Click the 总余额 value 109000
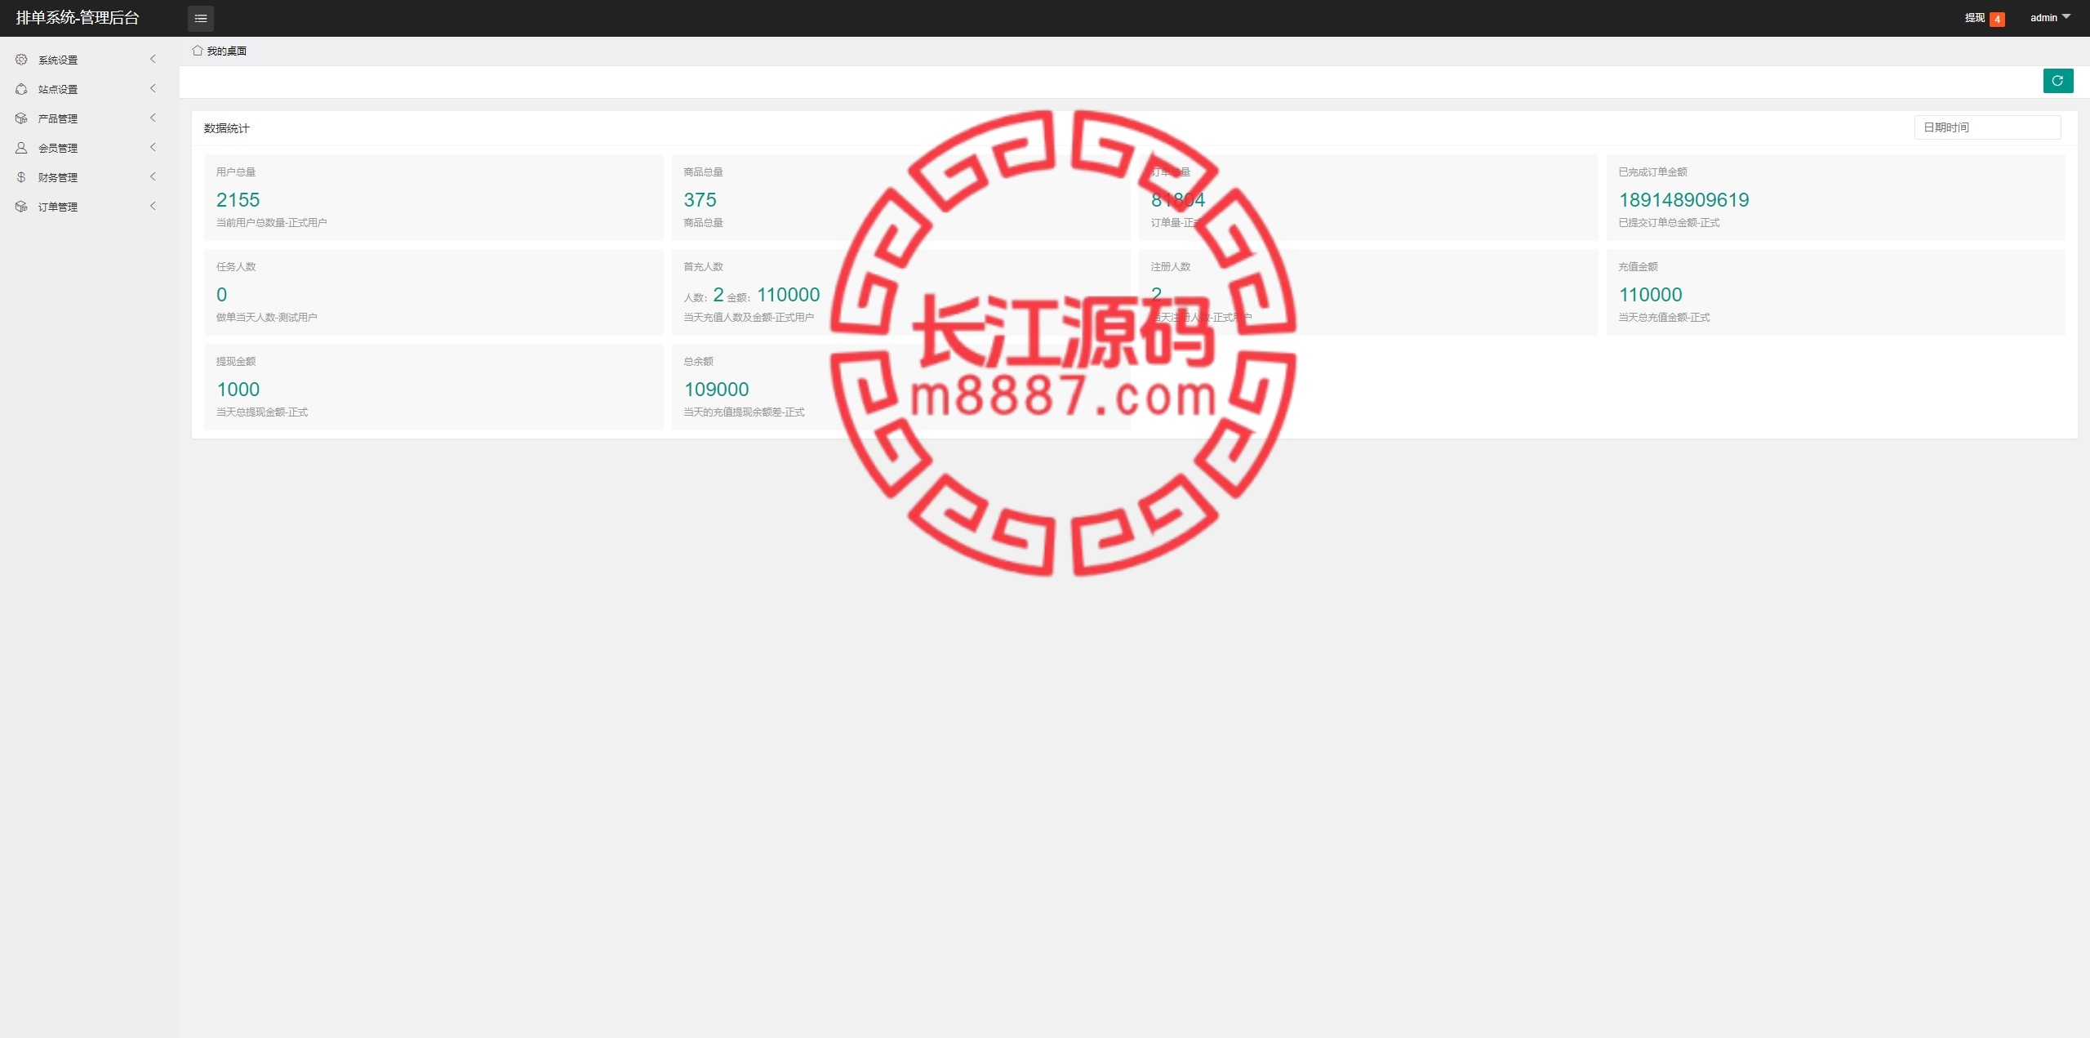This screenshot has width=2090, height=1038. [716, 390]
